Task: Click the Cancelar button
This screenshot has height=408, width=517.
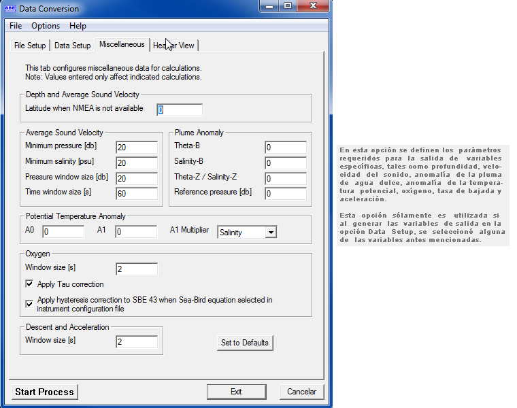Action: pyautogui.click(x=301, y=392)
